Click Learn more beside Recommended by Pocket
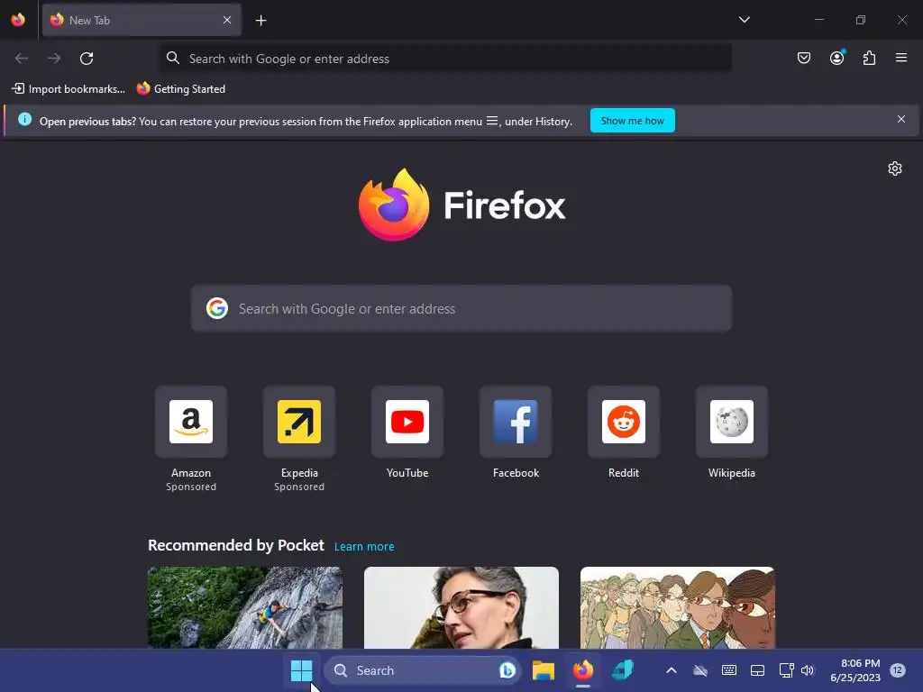The height and width of the screenshot is (692, 923). pyautogui.click(x=364, y=547)
